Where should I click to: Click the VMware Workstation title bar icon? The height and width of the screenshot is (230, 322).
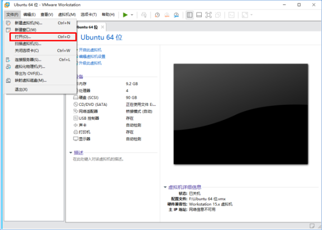pos(7,4)
